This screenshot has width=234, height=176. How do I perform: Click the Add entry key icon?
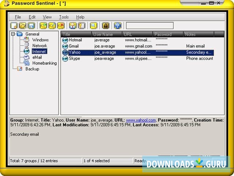(43, 26)
